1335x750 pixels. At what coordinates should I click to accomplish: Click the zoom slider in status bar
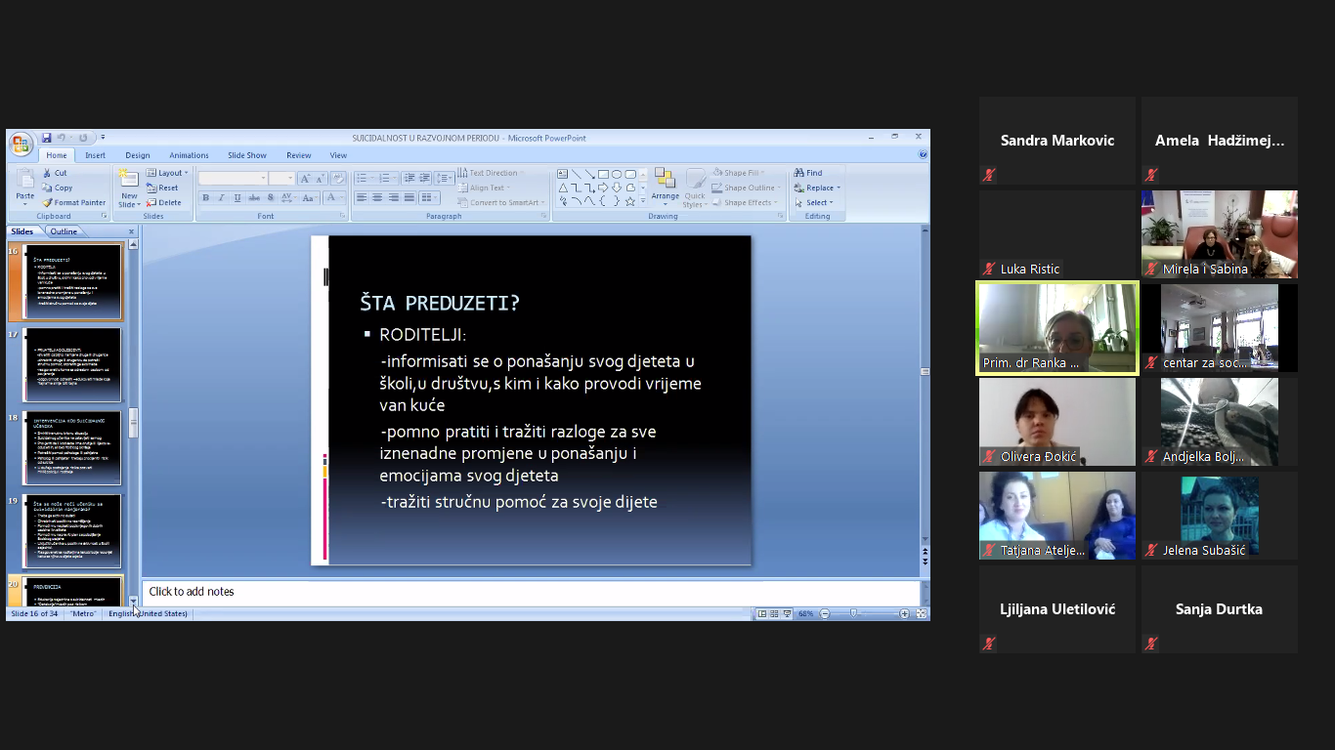coord(854,614)
